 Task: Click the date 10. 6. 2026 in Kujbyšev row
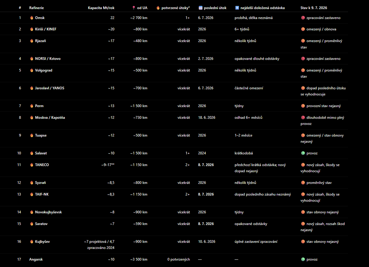click(x=207, y=242)
